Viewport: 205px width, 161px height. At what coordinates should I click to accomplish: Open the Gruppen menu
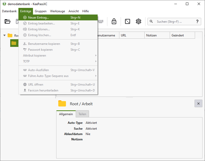[41, 11]
